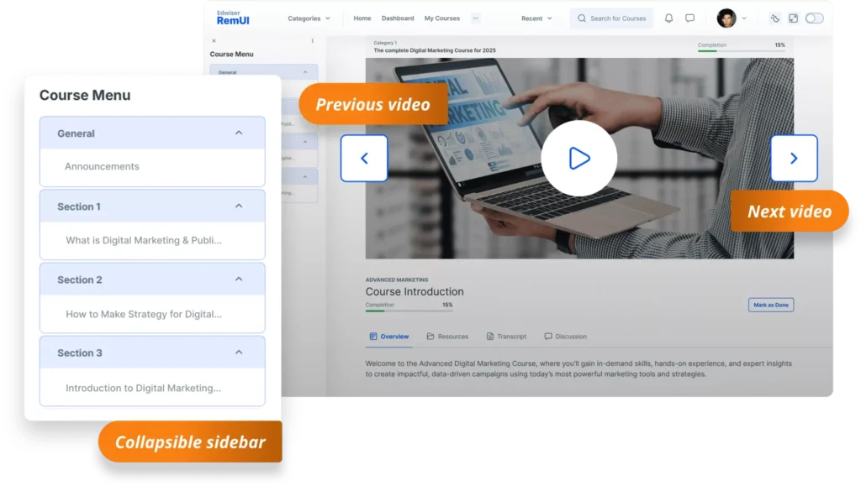This screenshot has width=861, height=486.
Task: Click the Edwiser RemUI logo
Action: [233, 18]
